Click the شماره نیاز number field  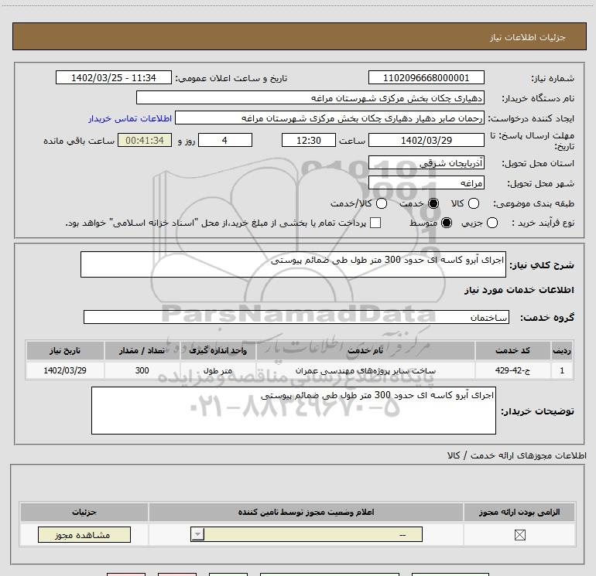point(426,78)
